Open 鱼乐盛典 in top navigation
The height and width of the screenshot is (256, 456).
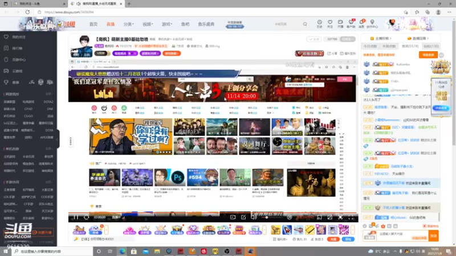[x=206, y=24]
